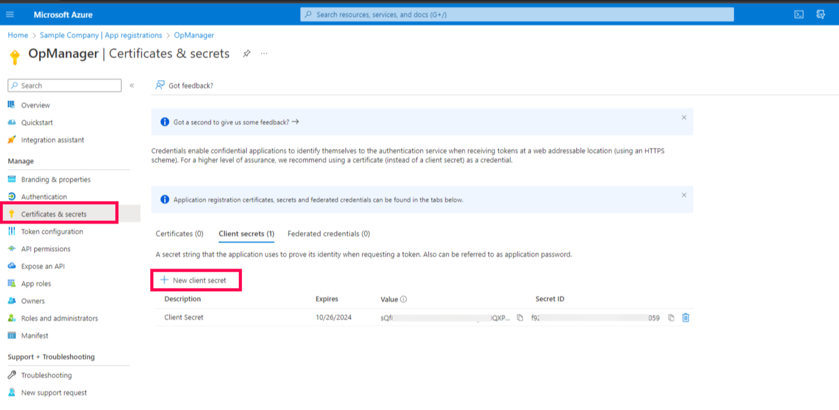The image size is (839, 410).
Task: Click the sidebar Search field
Action: pos(64,86)
